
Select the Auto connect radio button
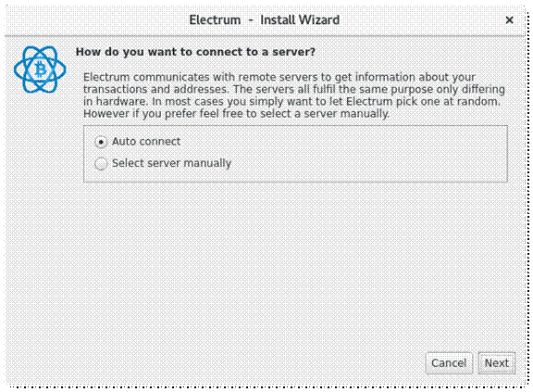coord(101,142)
